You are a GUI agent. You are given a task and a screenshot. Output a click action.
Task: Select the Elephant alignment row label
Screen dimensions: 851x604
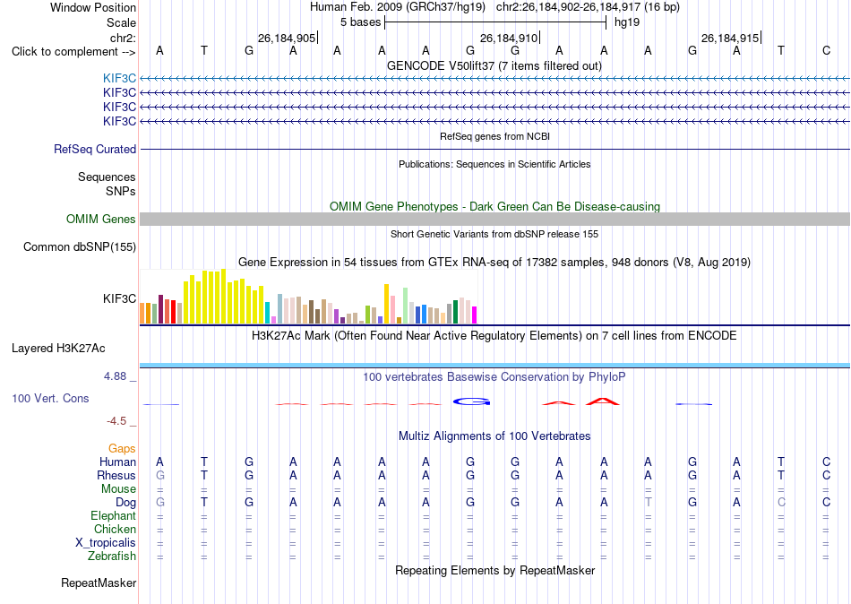click(113, 515)
